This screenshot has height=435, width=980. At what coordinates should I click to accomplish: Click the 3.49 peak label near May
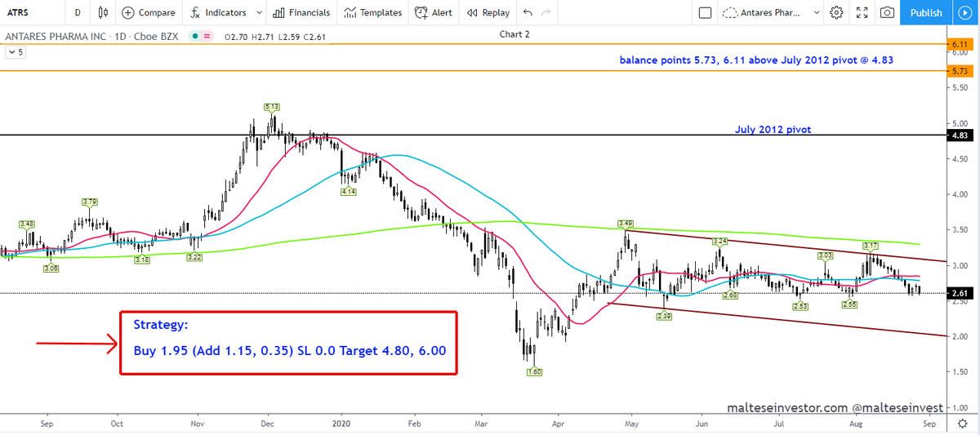(626, 223)
